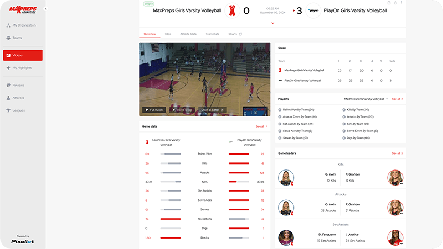Switch to the Clips tab

(168, 34)
